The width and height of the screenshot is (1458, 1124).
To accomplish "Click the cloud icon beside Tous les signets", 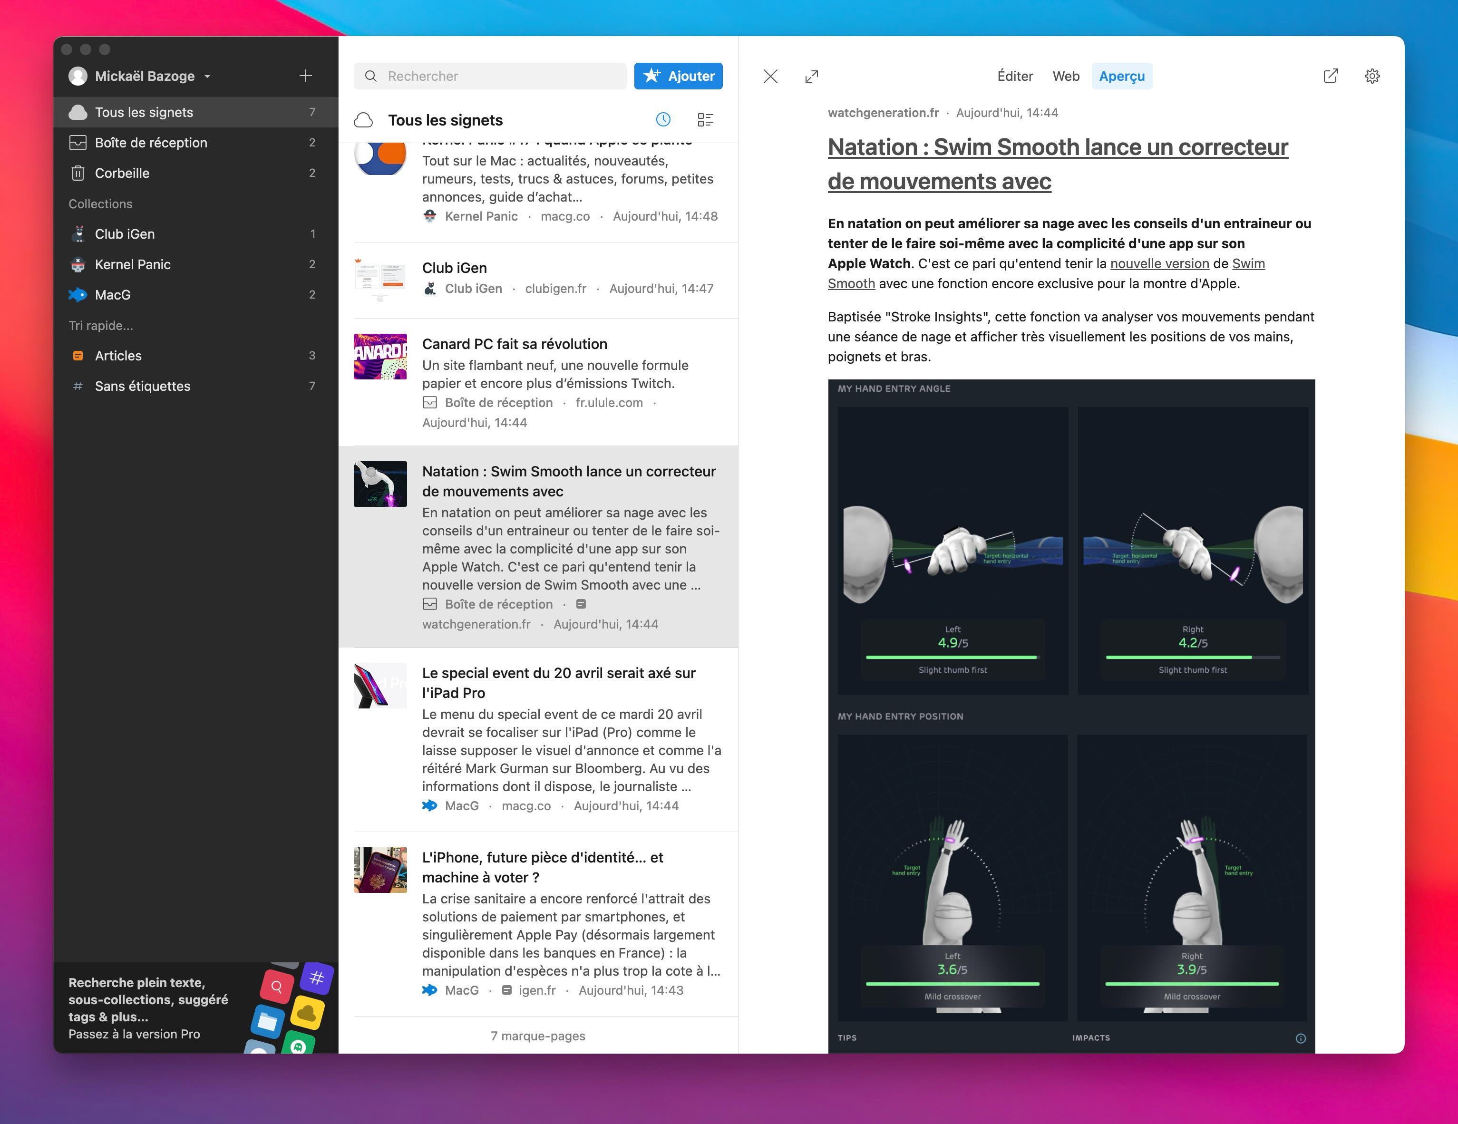I will click(x=364, y=119).
